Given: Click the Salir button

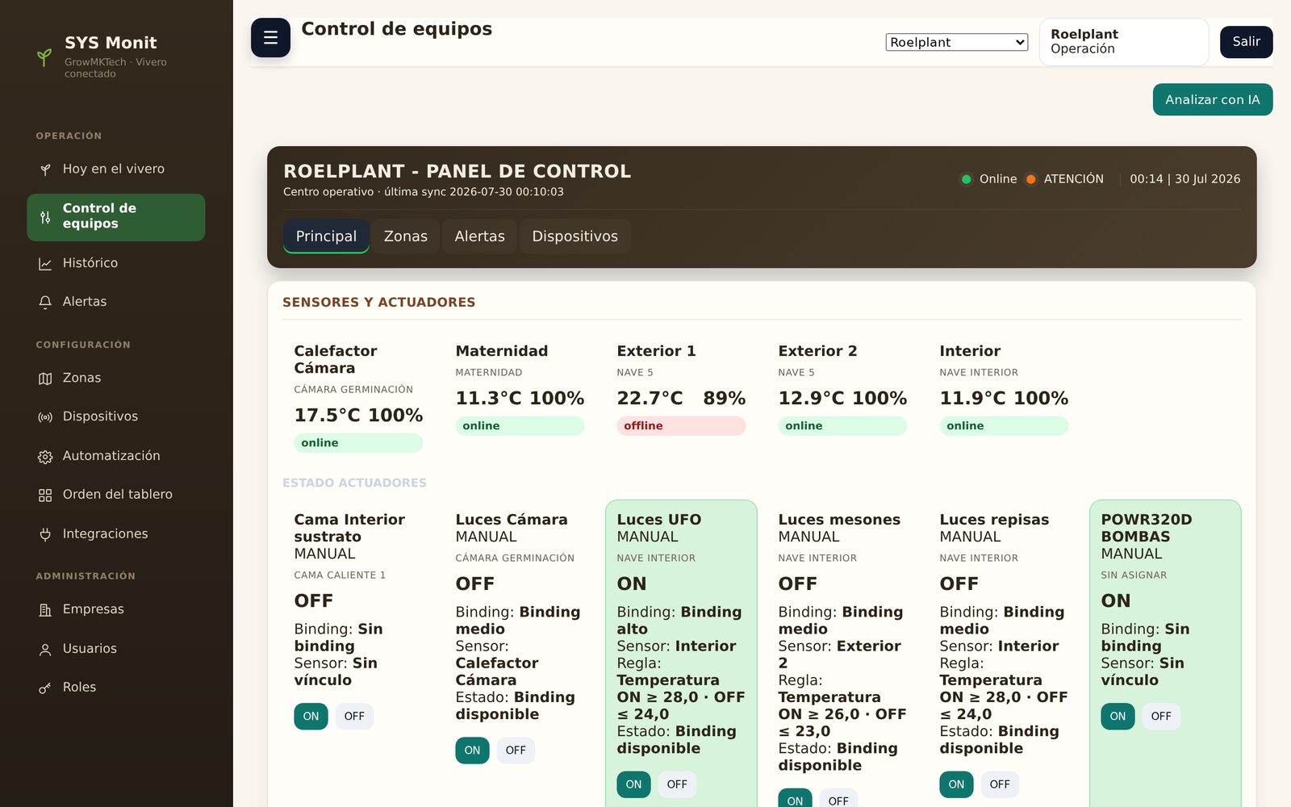Looking at the screenshot, I should coord(1247,42).
